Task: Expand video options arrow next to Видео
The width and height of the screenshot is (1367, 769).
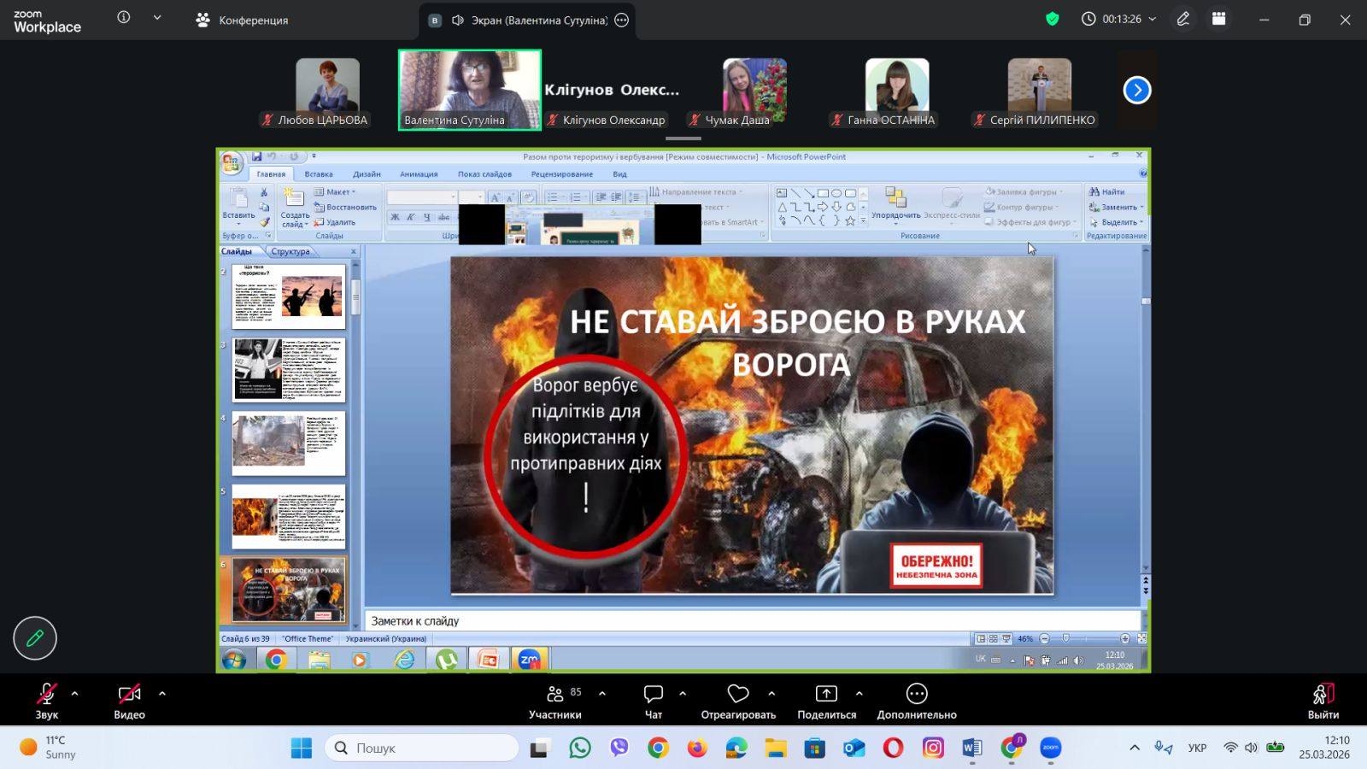Action: [x=162, y=694]
